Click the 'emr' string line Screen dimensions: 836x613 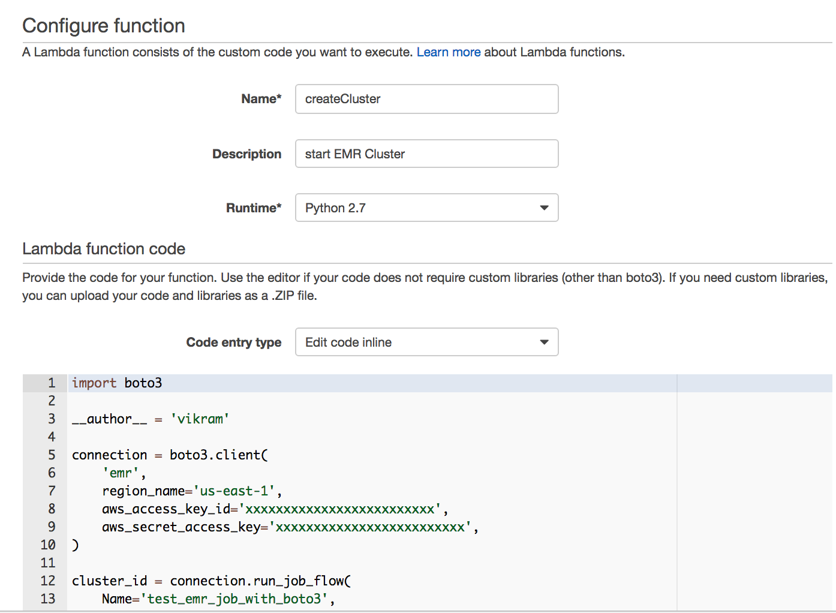coord(124,473)
